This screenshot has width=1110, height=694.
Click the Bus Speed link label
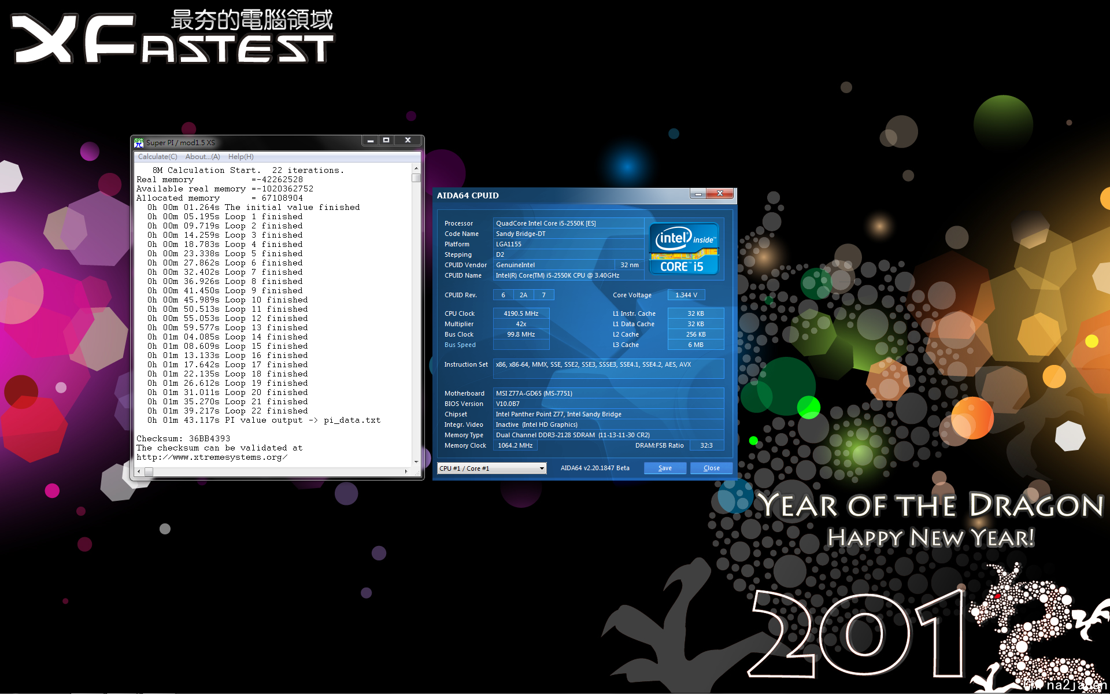pyautogui.click(x=460, y=345)
